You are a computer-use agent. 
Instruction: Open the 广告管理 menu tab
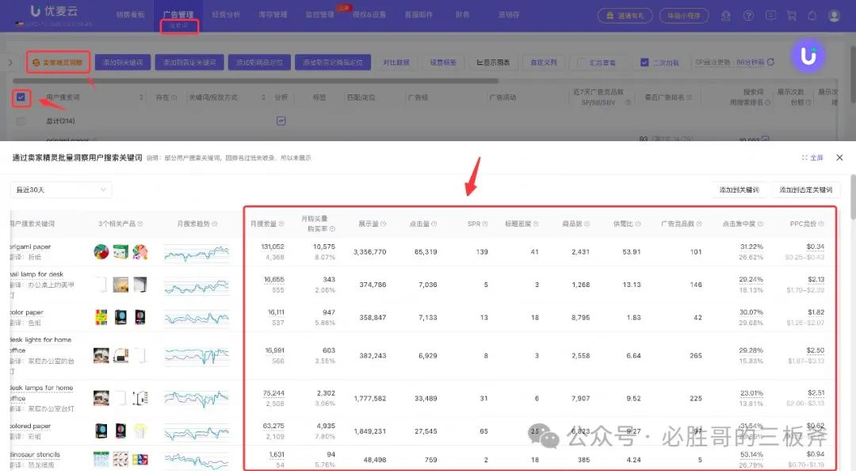pyautogui.click(x=178, y=14)
